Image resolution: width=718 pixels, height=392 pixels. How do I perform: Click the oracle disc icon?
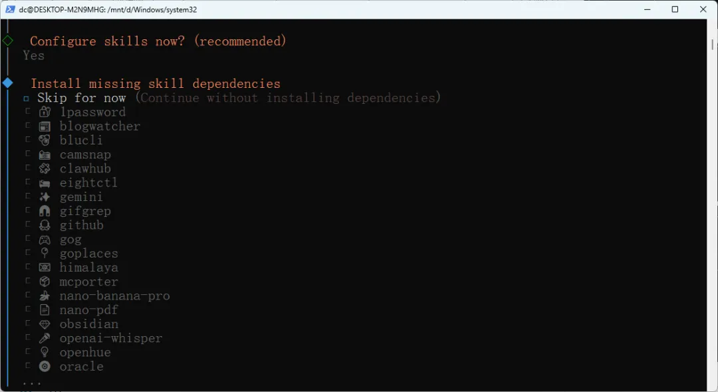[x=45, y=366]
